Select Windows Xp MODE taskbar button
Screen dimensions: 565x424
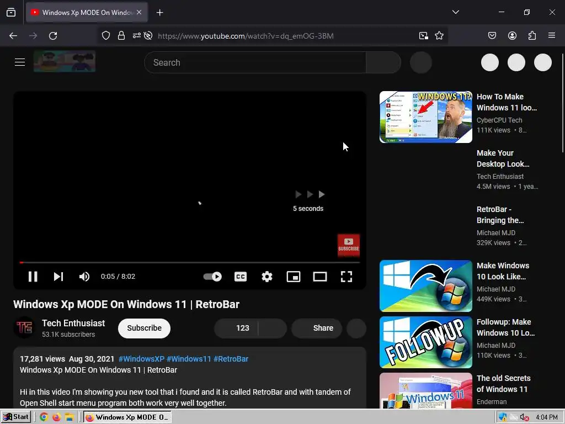point(127,417)
